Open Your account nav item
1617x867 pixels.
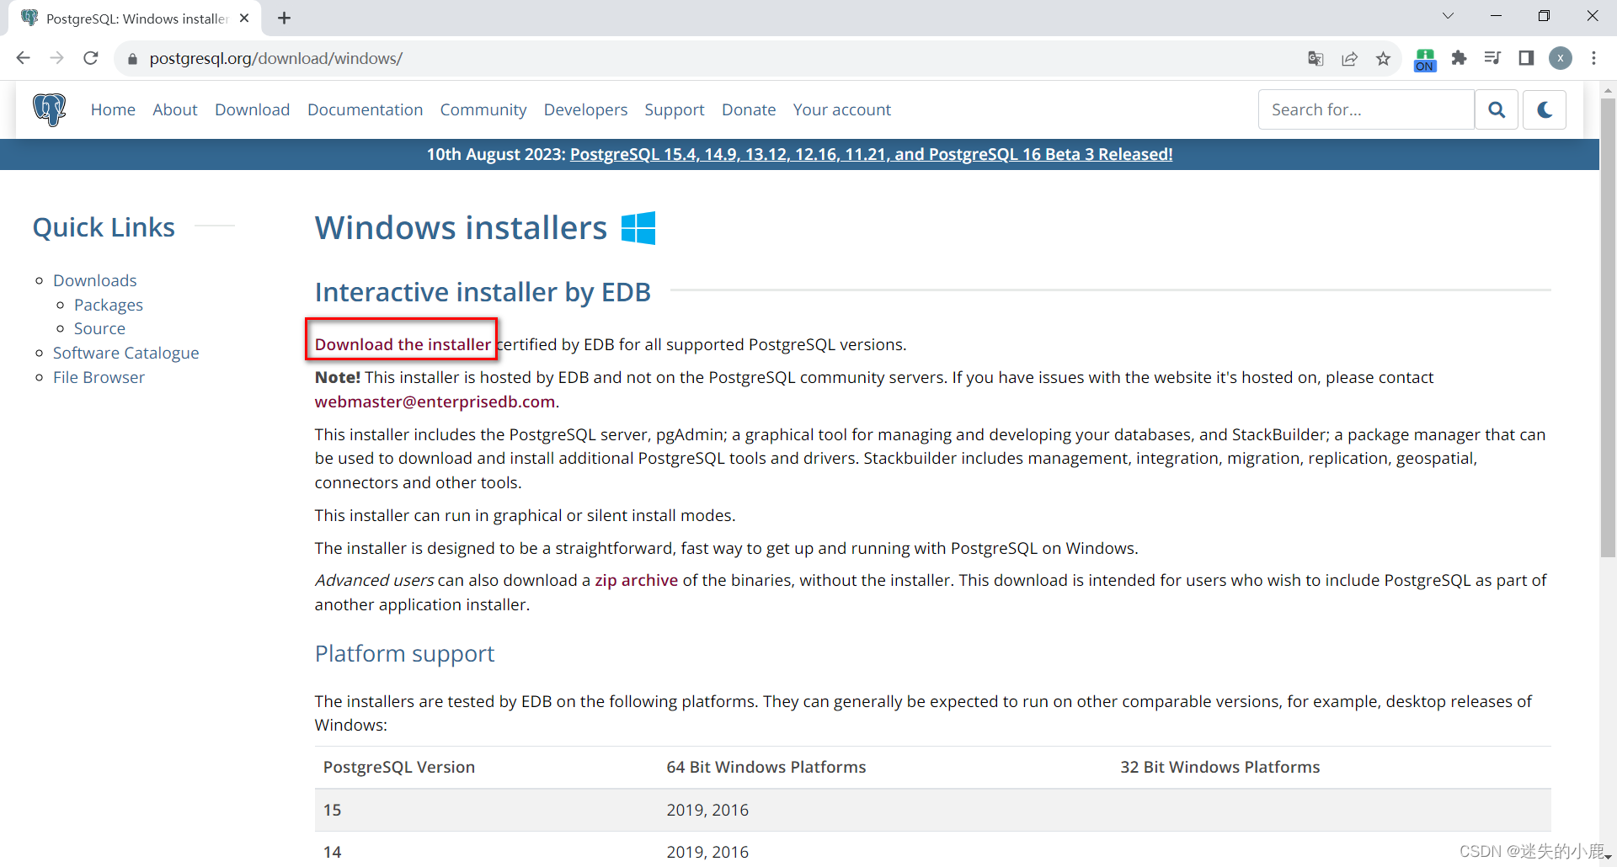click(842, 109)
